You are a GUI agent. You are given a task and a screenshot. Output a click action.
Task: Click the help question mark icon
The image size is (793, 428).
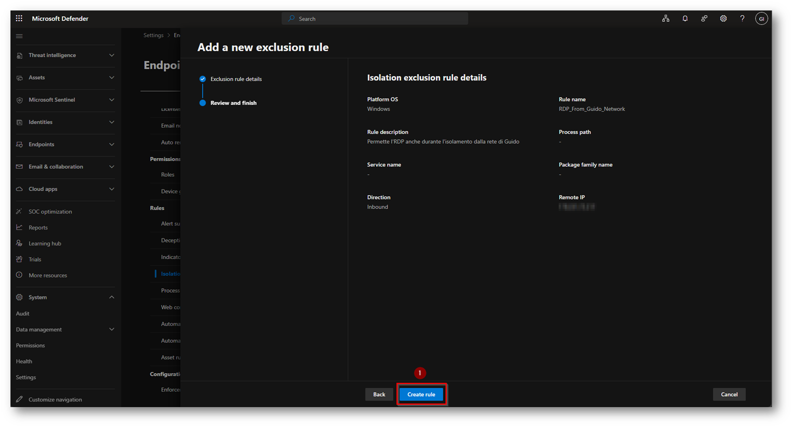[x=742, y=18]
